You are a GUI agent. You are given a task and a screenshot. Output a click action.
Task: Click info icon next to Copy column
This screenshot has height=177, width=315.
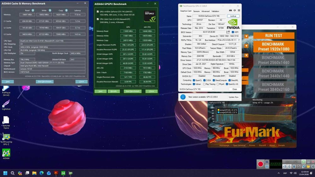pos(66,10)
